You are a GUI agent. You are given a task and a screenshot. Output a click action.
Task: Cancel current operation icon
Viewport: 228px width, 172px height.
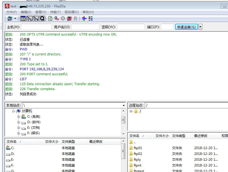[63, 19]
